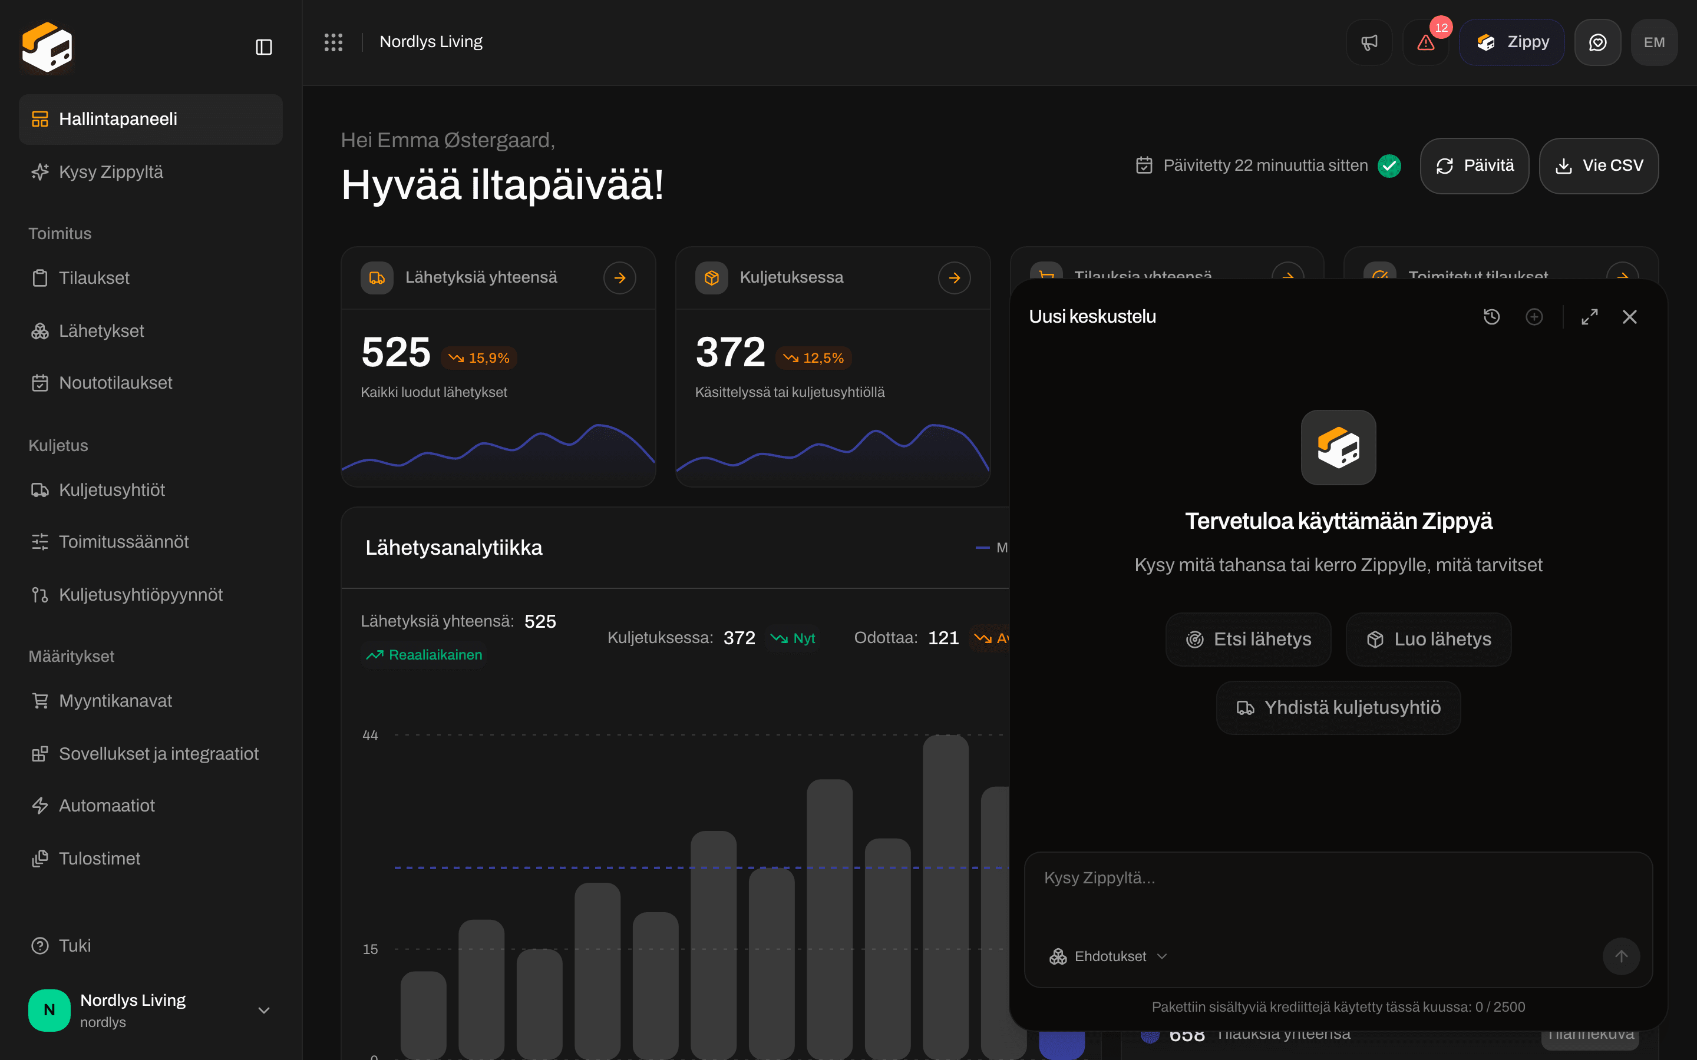Focus the Kysy Zippyltä text input
The width and height of the screenshot is (1697, 1060).
point(1338,892)
